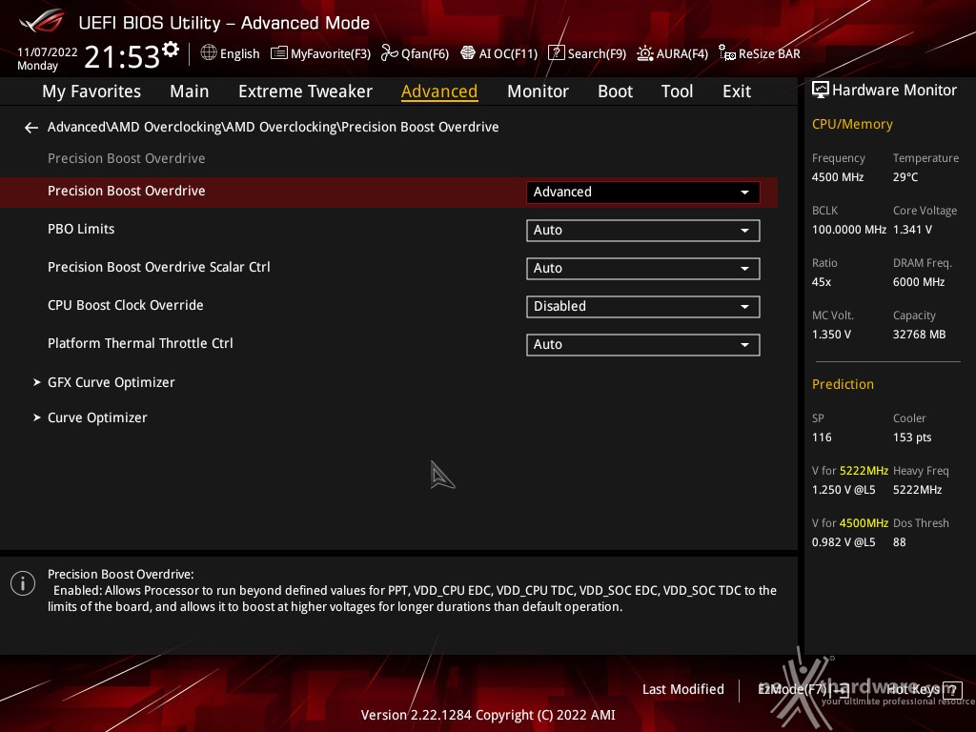Click the 153 pts cooler score

click(x=912, y=437)
